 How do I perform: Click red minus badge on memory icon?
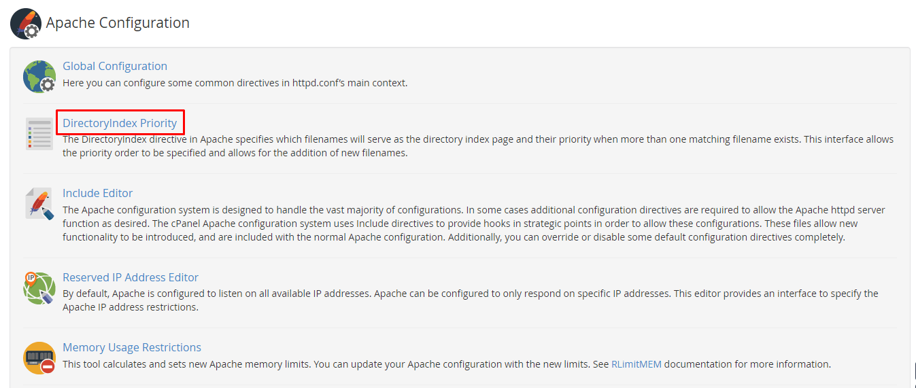coord(48,367)
